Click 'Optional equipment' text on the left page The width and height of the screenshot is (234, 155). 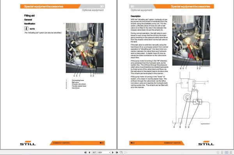(x=93, y=10)
